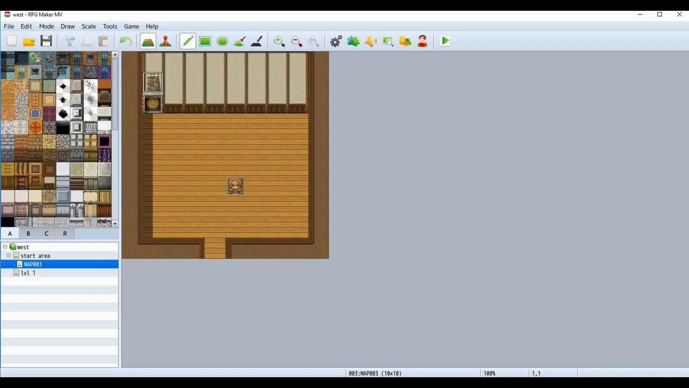Open the Database gear icon
Screen dimensions: 689x388
click(336, 41)
